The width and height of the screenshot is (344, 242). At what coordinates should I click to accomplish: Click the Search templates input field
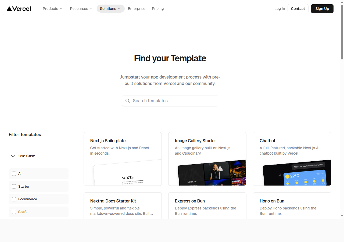coord(170,101)
